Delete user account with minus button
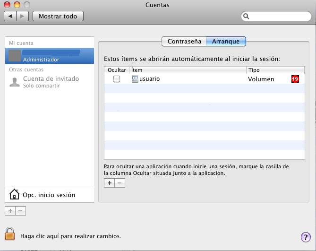This screenshot has width=316, height=251. point(21,211)
